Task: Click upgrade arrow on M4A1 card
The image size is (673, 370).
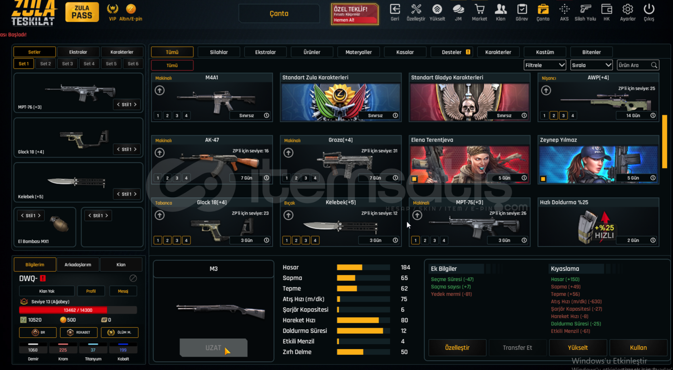Action: pos(160,90)
